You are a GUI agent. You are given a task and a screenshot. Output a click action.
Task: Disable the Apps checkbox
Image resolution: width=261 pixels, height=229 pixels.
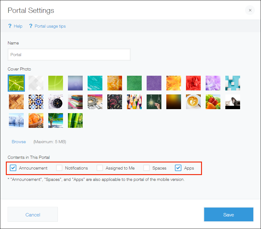coord(178,168)
